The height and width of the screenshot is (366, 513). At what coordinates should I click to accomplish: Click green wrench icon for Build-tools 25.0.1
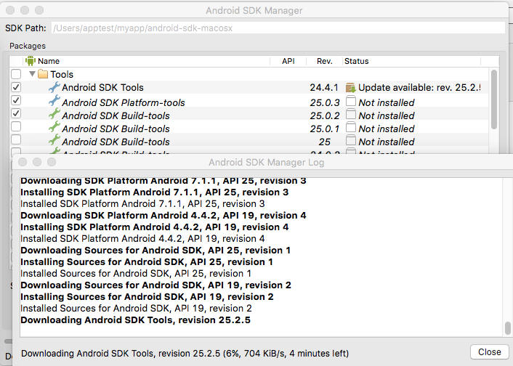[54, 126]
